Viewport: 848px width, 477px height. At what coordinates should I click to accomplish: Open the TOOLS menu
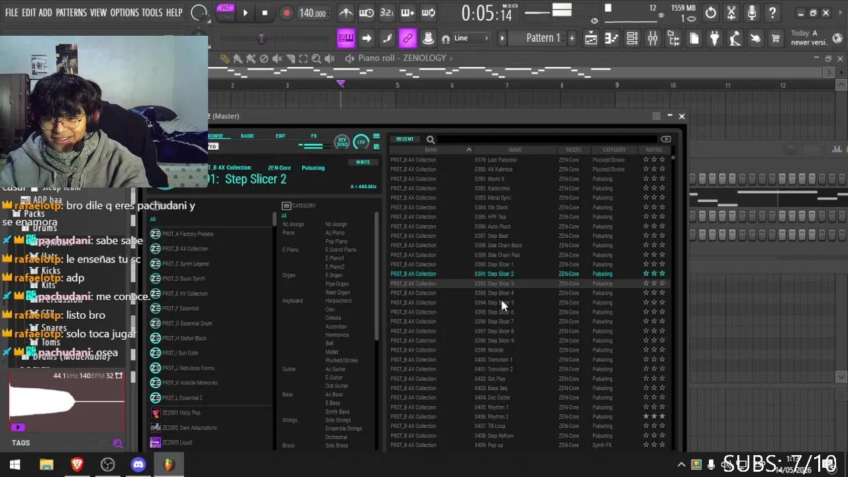pos(152,13)
